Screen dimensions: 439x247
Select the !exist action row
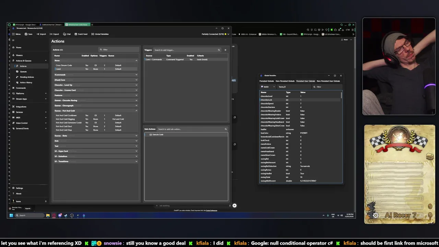(96, 69)
